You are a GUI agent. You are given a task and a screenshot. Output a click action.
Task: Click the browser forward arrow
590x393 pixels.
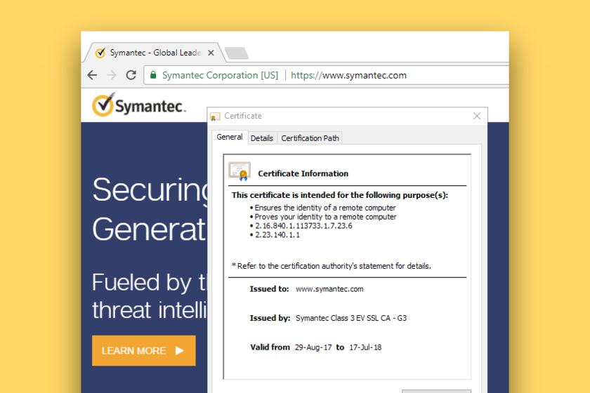(111, 75)
